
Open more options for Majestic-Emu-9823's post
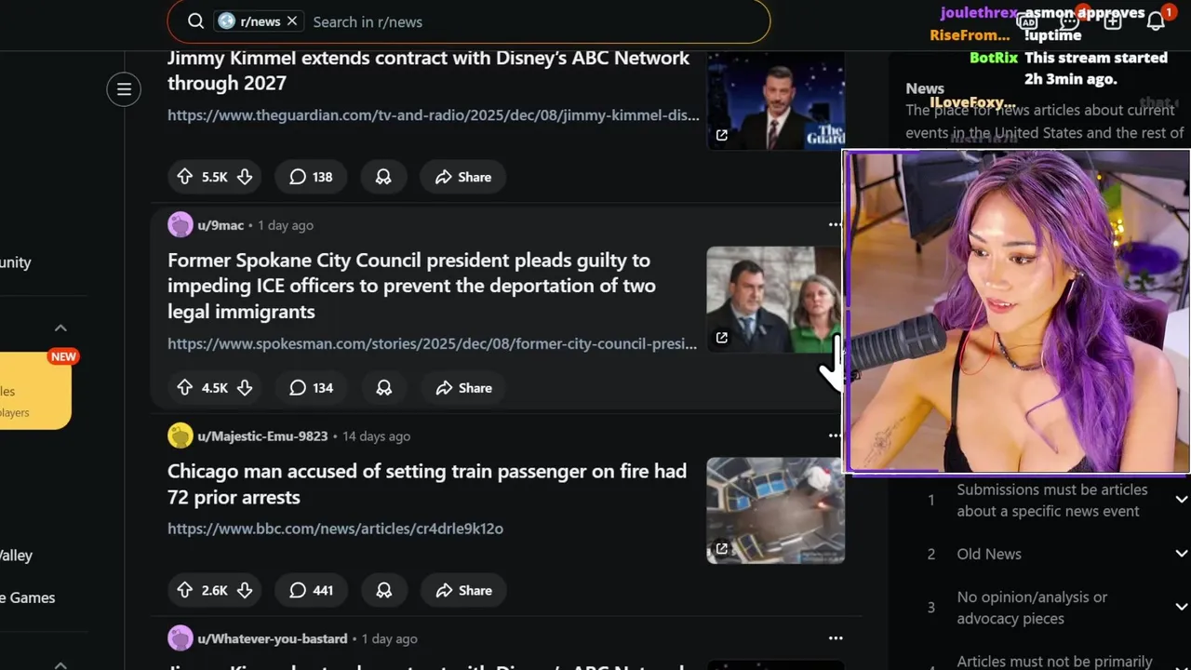(835, 435)
